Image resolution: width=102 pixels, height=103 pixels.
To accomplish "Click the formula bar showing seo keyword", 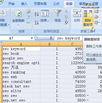I will (68, 38).
